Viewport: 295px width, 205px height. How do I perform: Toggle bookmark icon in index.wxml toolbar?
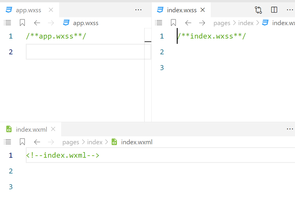22,142
